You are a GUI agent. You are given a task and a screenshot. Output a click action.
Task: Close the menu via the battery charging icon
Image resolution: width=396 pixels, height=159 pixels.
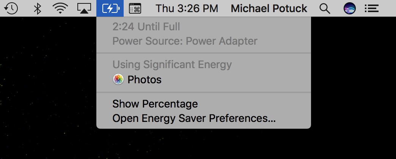click(x=110, y=8)
